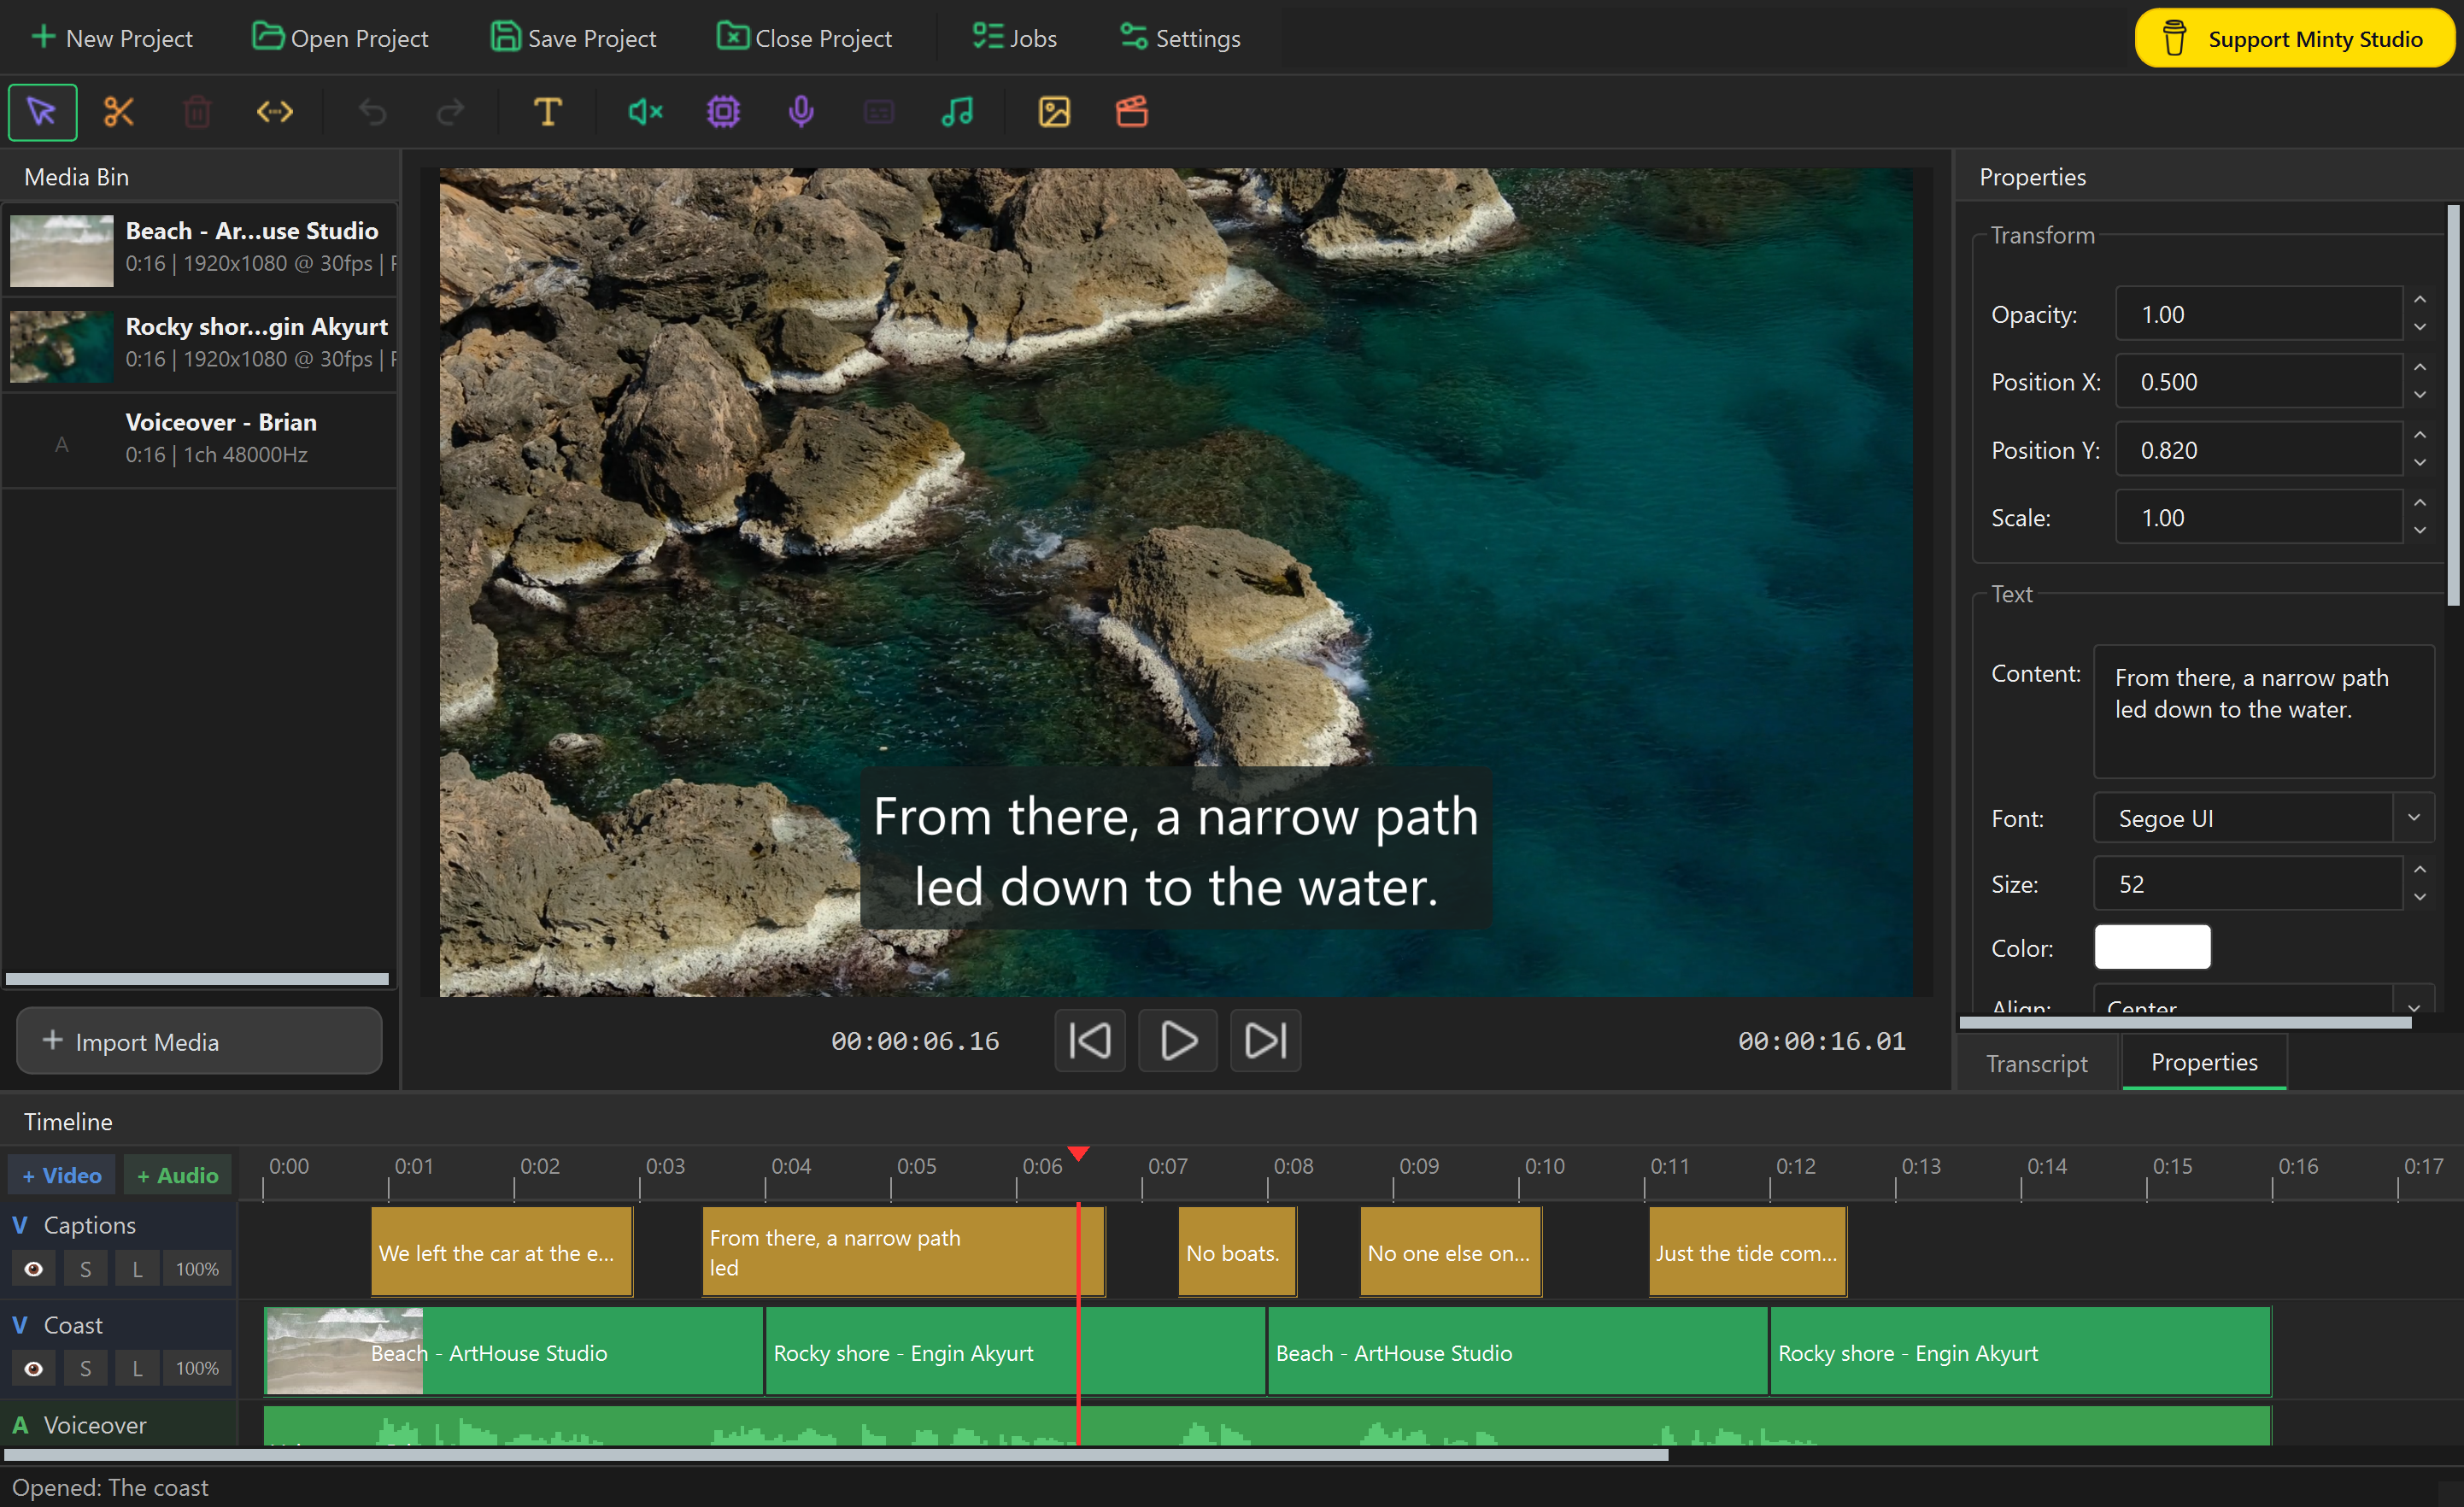The height and width of the screenshot is (1507, 2464).
Task: Select "Just the tide com..." caption clip
Action: click(x=1747, y=1252)
